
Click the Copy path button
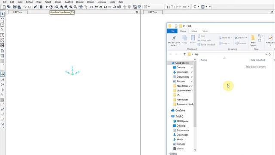205,40
